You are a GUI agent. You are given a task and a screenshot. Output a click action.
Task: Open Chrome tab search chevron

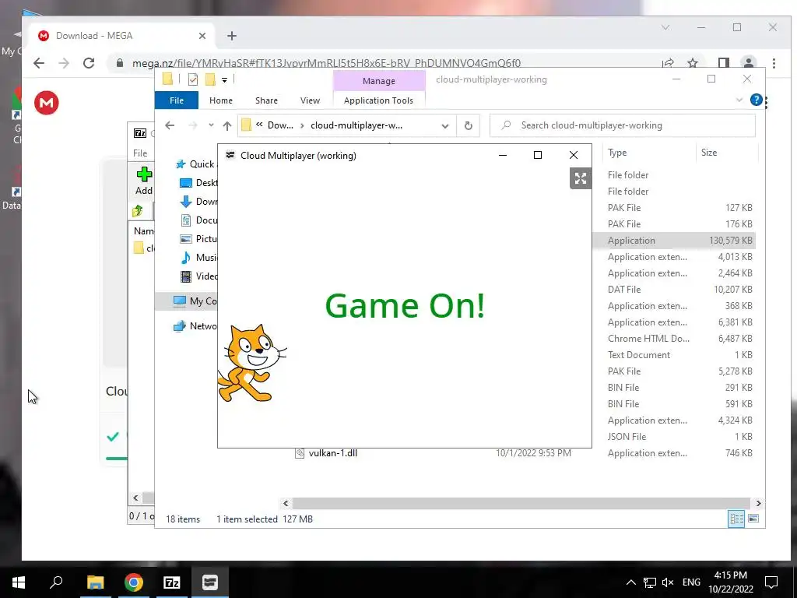tap(665, 27)
